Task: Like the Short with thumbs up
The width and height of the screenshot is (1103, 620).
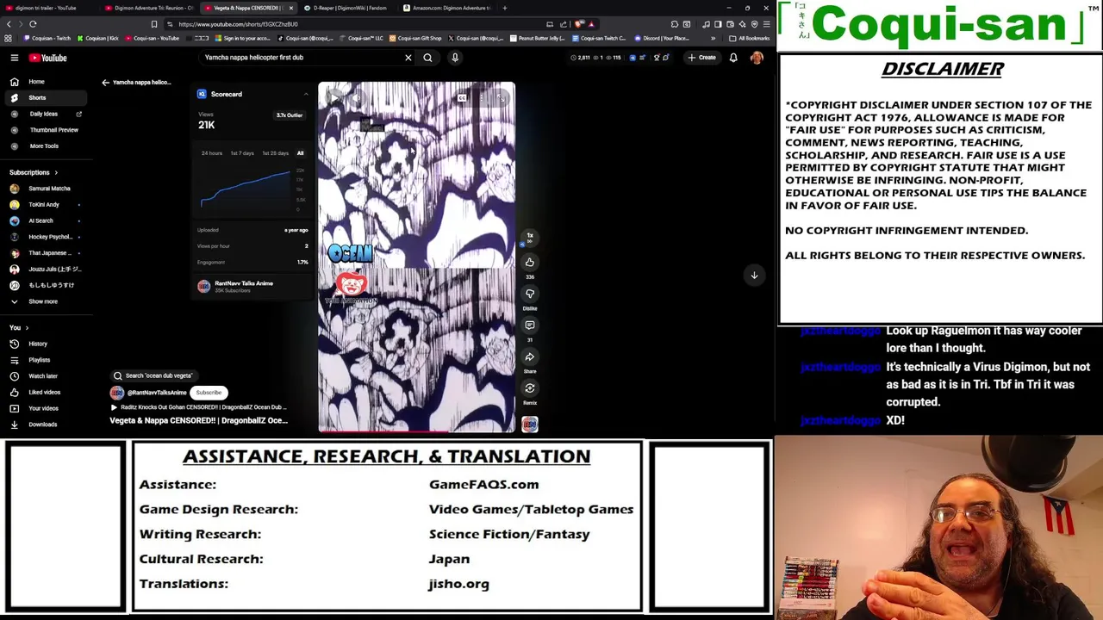Action: point(530,262)
